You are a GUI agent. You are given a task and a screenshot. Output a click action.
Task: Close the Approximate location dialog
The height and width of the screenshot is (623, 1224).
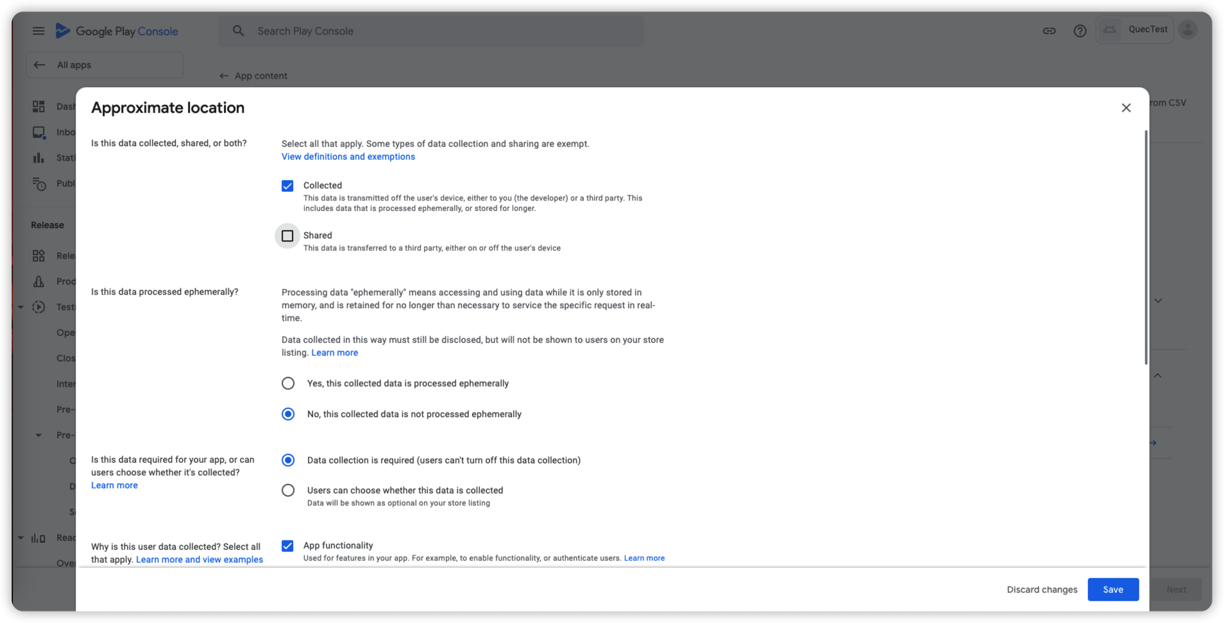point(1126,108)
